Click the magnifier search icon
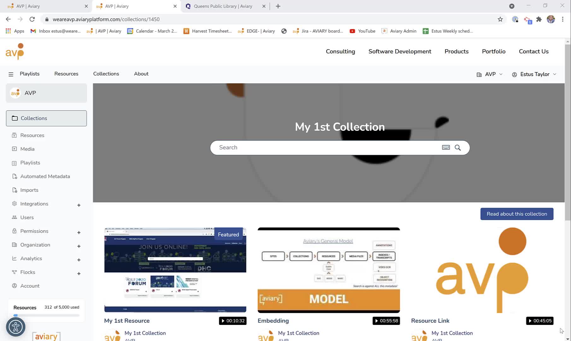Screen dimensions: 571x341 458,147
